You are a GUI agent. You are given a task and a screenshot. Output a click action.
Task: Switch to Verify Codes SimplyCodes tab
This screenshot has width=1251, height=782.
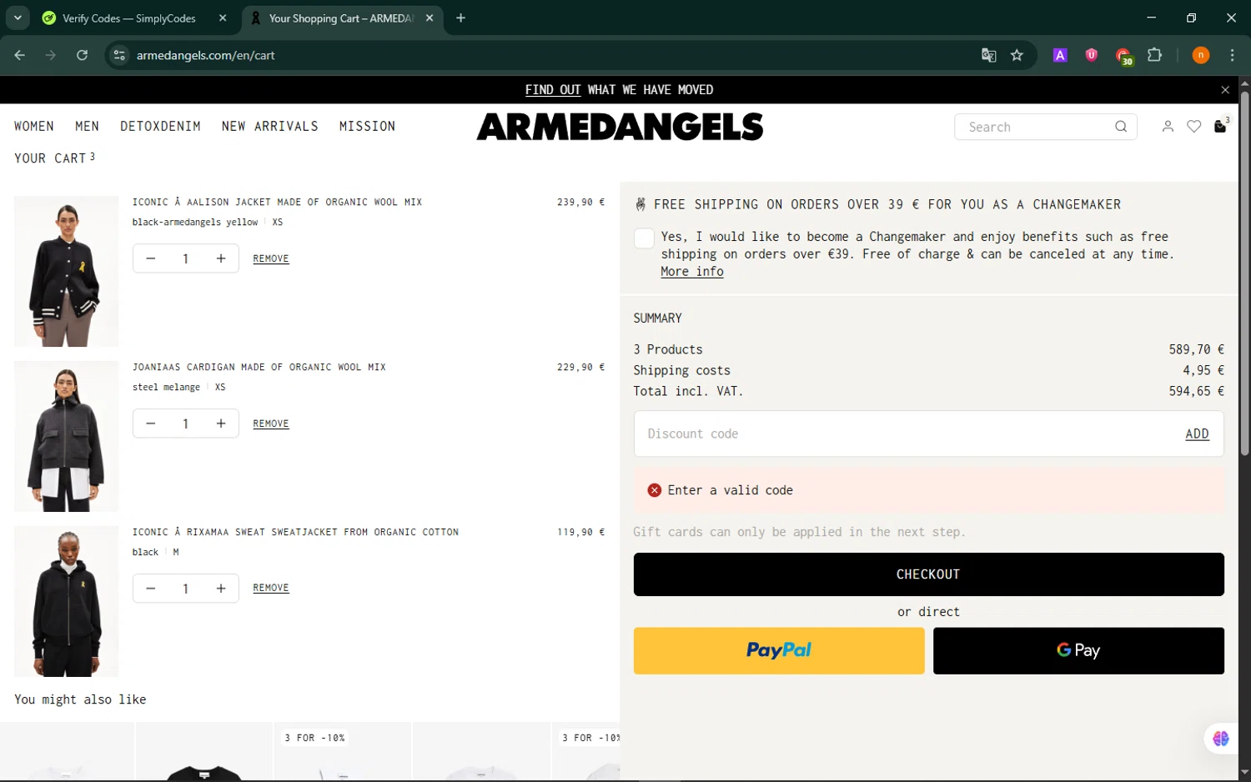[x=129, y=18]
